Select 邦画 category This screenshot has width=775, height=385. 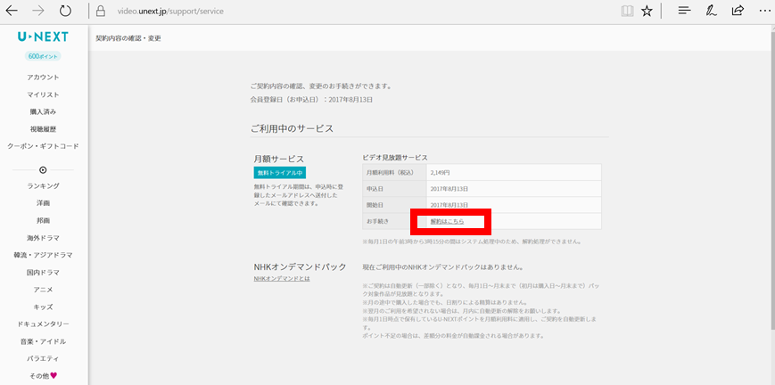(43, 220)
